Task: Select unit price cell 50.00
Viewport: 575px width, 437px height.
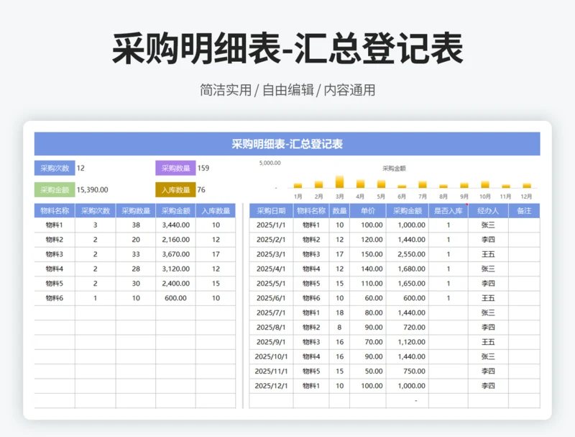Action: [368, 371]
